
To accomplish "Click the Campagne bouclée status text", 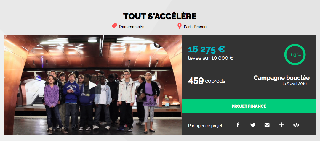I will 282,78.
